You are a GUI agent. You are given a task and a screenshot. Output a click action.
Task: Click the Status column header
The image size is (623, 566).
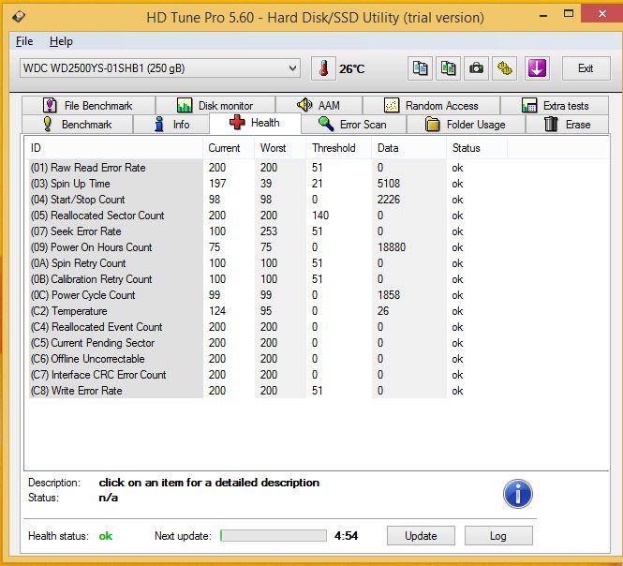tap(477, 148)
